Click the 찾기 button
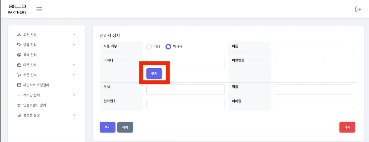Viewport: 369px width, 142px height. (154, 74)
